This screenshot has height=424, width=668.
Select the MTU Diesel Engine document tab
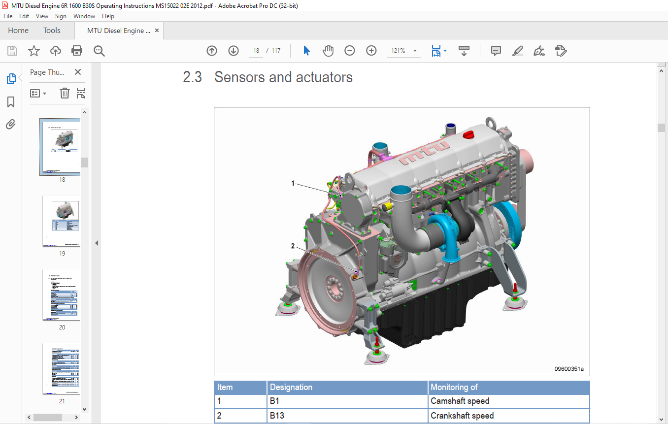click(119, 31)
